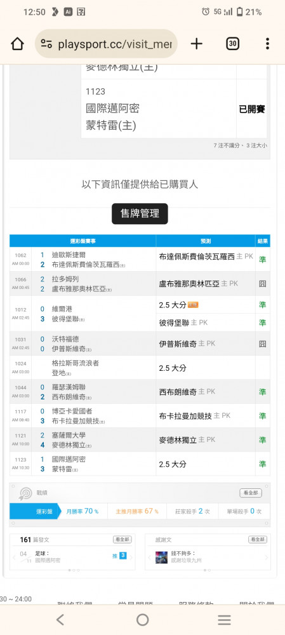
Task: Select the 主推月勝率 67% tab
Action: click(x=137, y=511)
